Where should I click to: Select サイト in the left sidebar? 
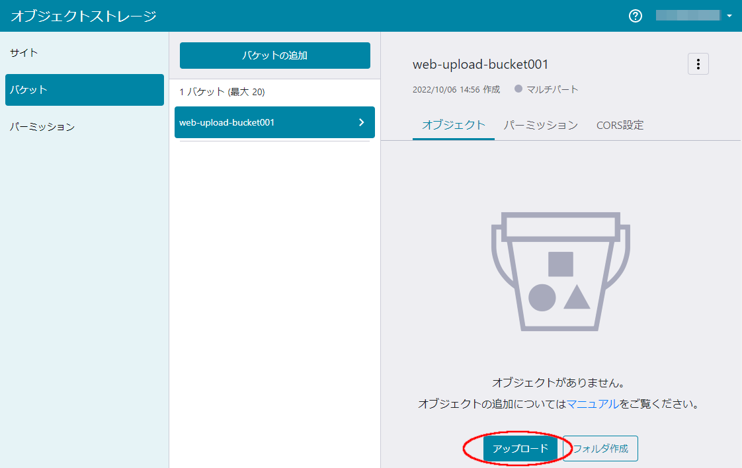click(24, 52)
